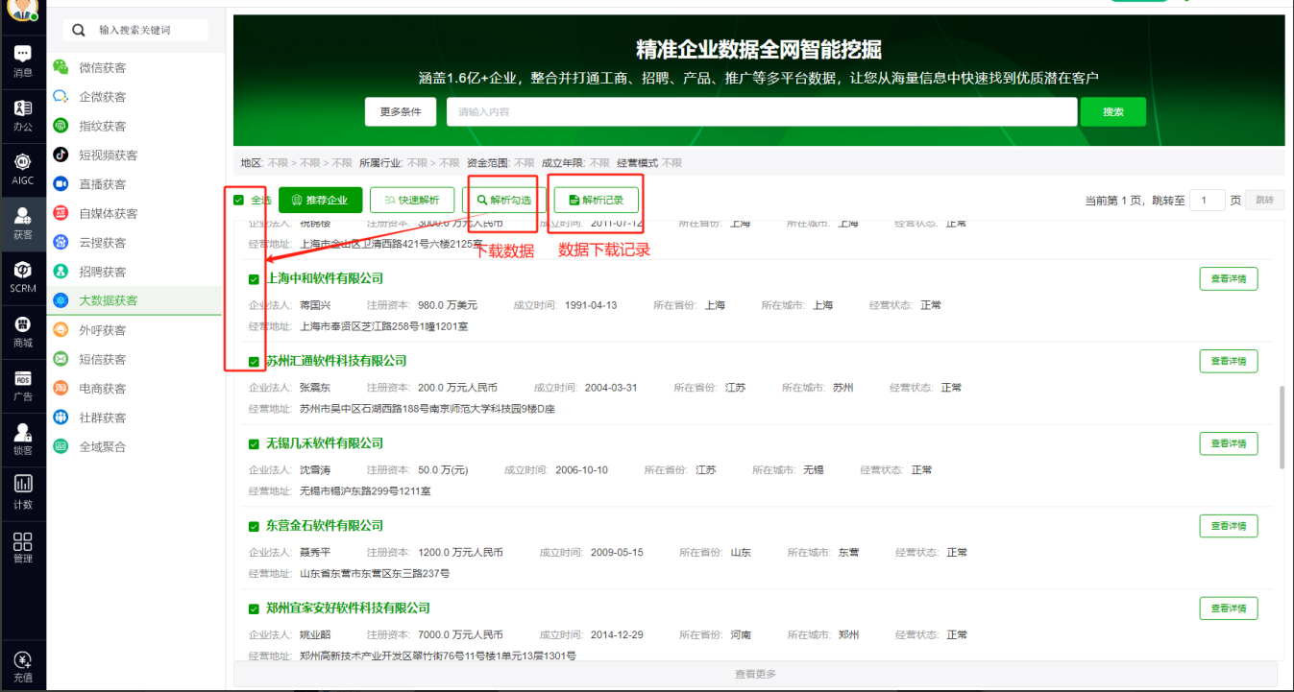This screenshot has width=1294, height=692.
Task: Click the fingerprint icon beside 指纹获客
Action: click(61, 126)
